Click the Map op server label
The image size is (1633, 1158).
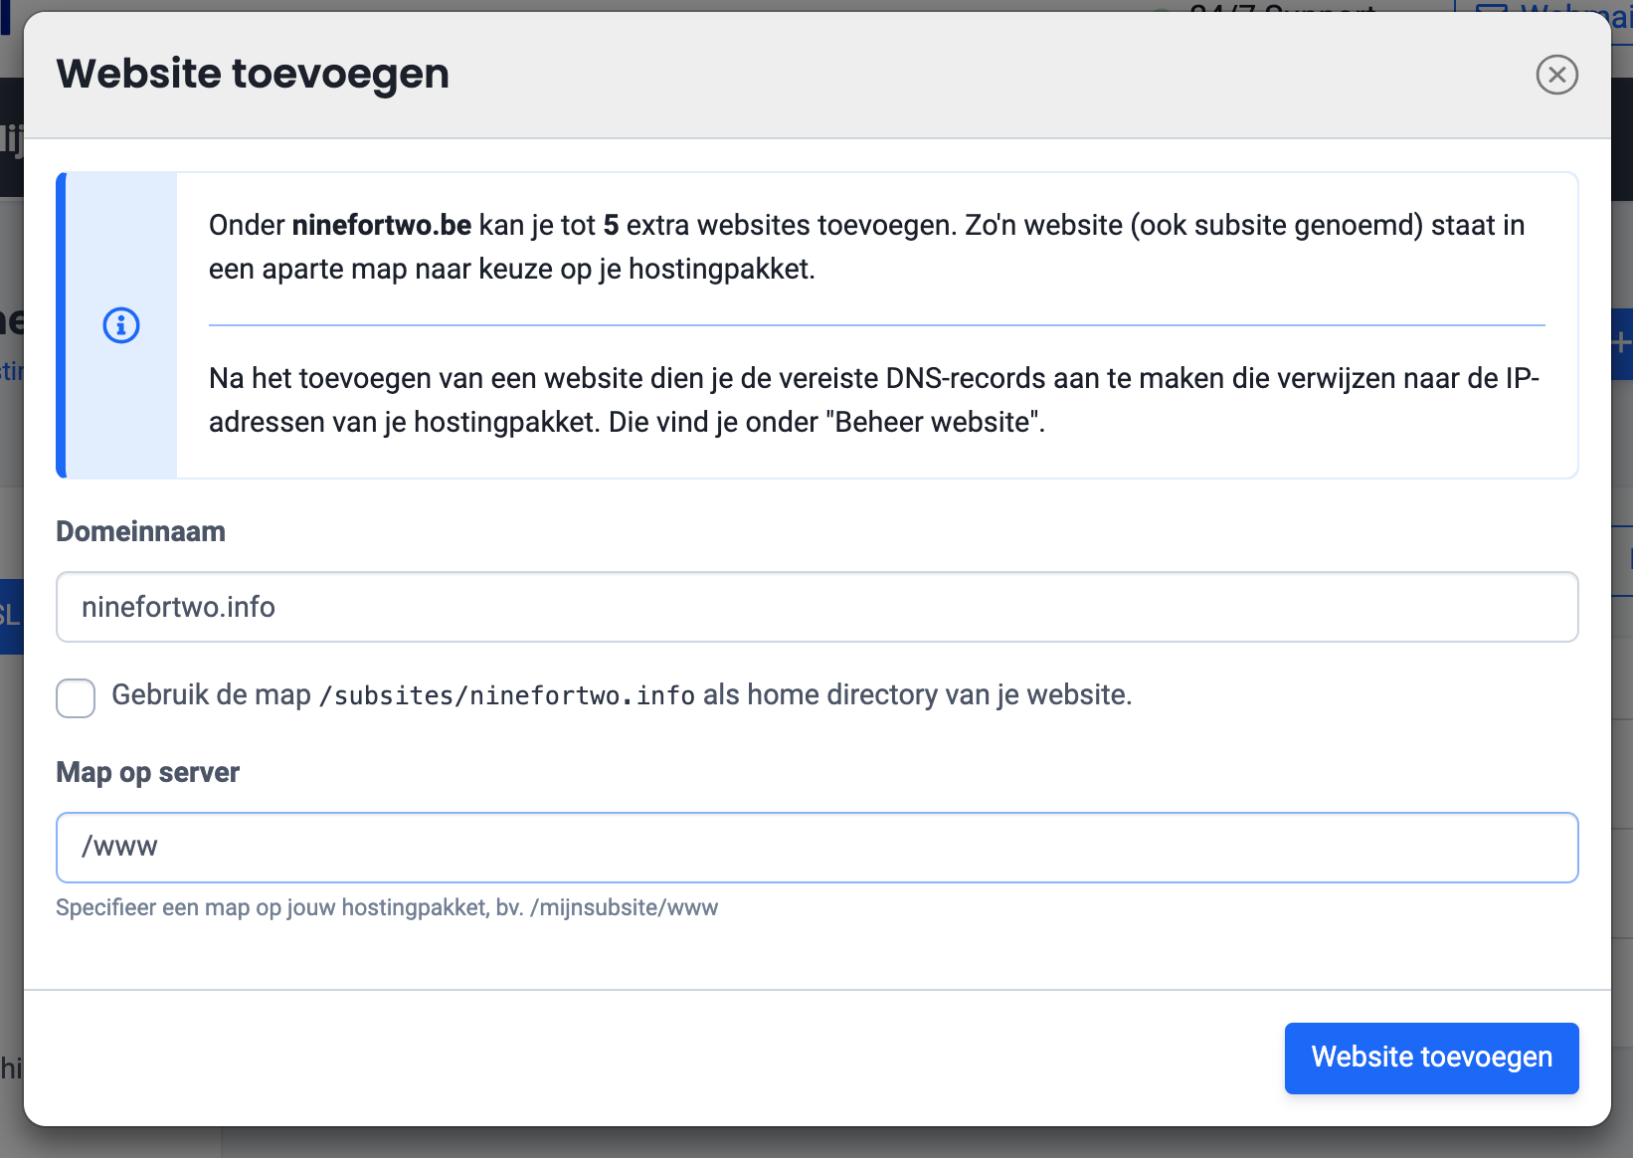(x=147, y=772)
